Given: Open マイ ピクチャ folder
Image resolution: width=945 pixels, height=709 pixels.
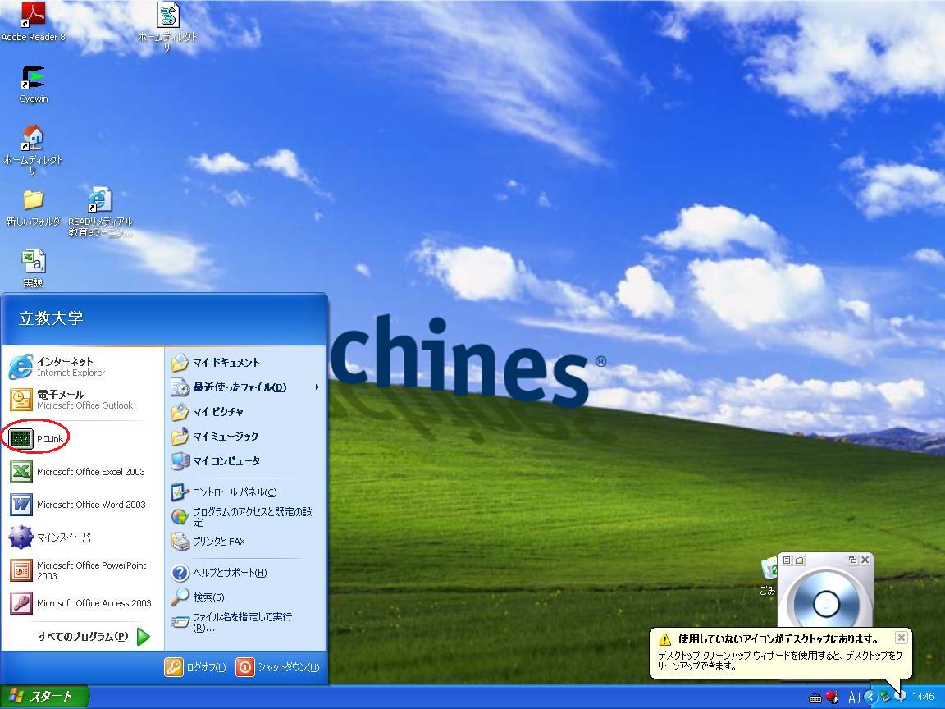Looking at the screenshot, I should coord(245,412).
